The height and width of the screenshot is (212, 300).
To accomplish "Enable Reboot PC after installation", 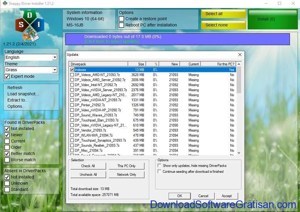I will tap(121, 25).
